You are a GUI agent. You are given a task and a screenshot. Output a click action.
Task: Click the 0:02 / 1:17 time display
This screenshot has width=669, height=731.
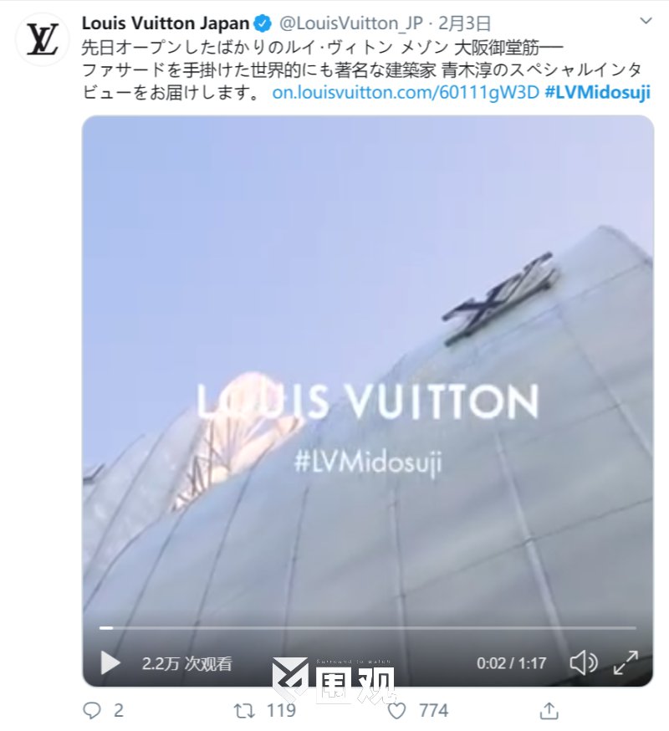pyautogui.click(x=511, y=663)
